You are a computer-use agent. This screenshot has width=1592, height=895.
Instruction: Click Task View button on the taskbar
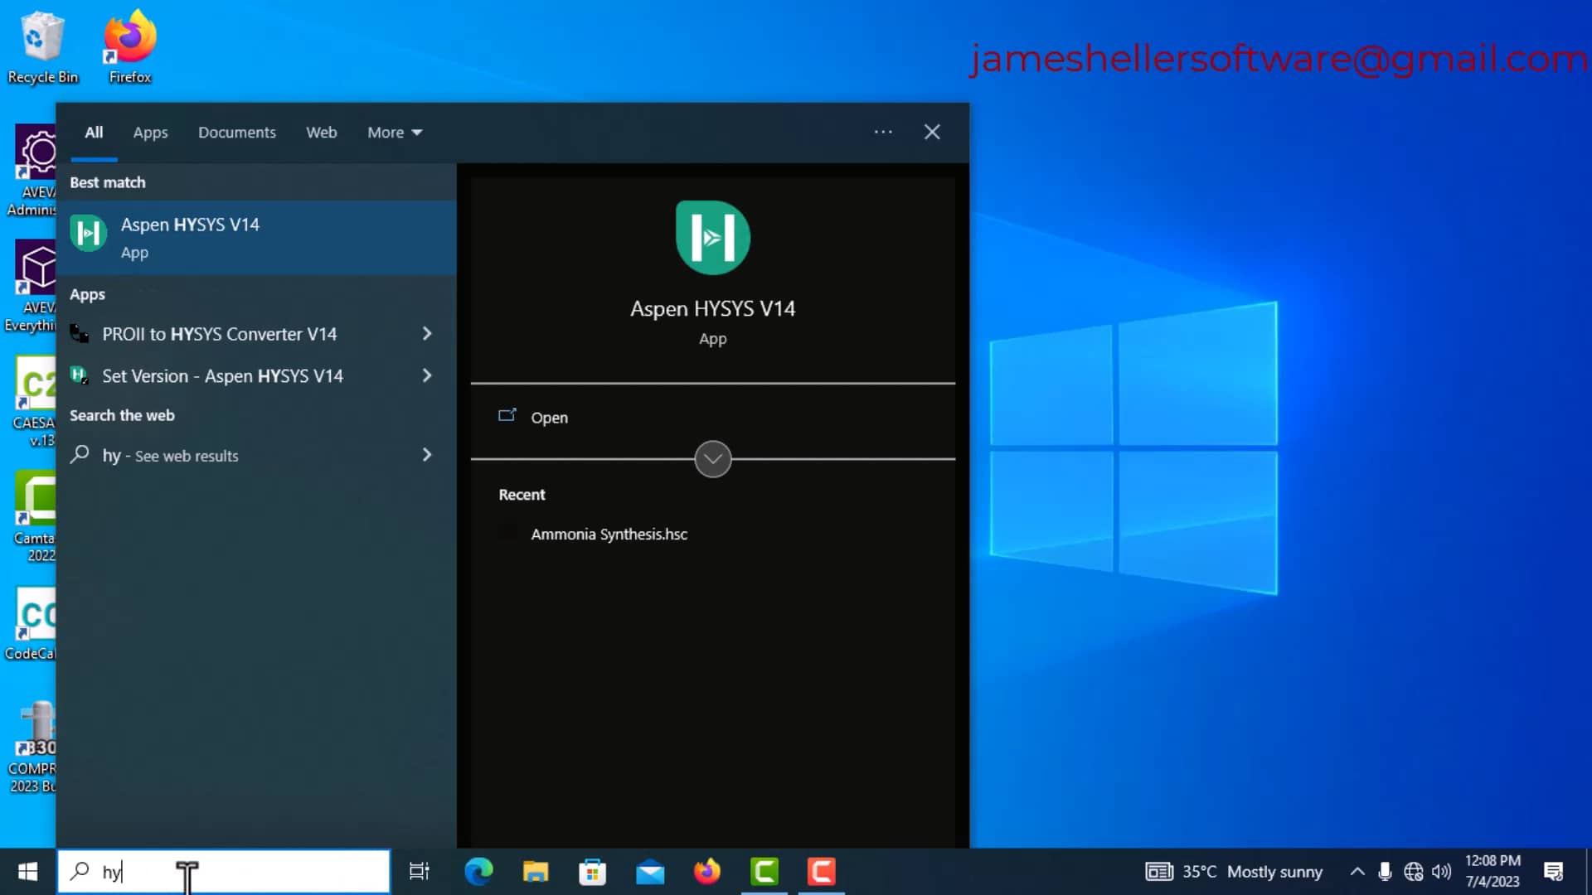[420, 872]
